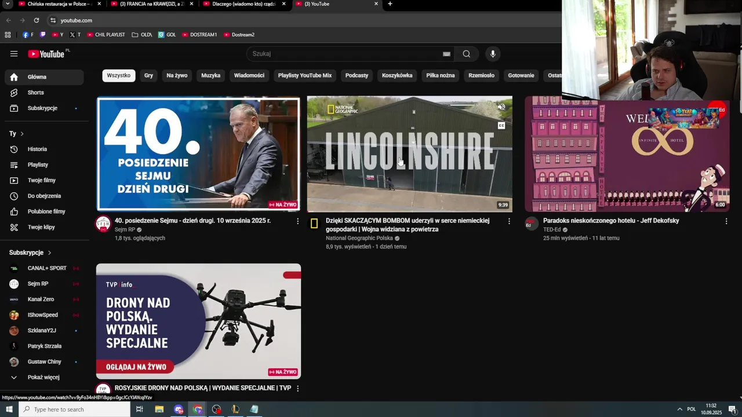Select the Na żywo filter chip

click(177, 75)
